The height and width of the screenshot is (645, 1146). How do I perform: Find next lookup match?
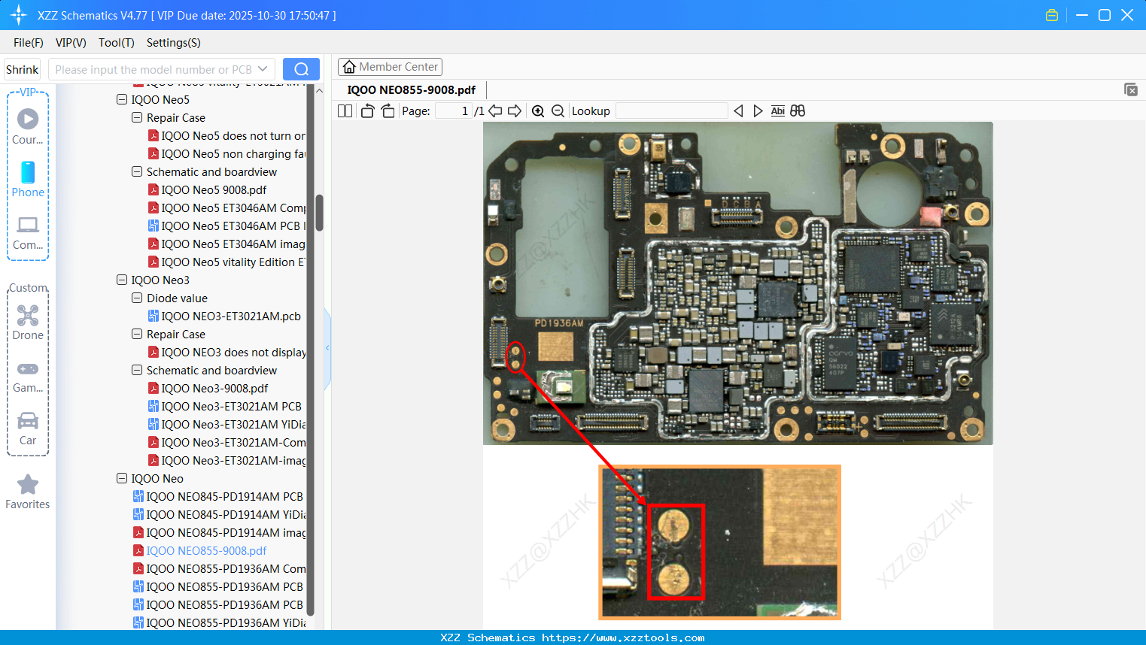(x=758, y=111)
